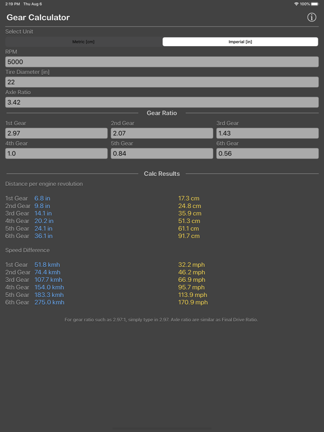Viewport: 324px width, 432px height.
Task: Select the 74.4 kmh speed value
Action: [x=47, y=272]
